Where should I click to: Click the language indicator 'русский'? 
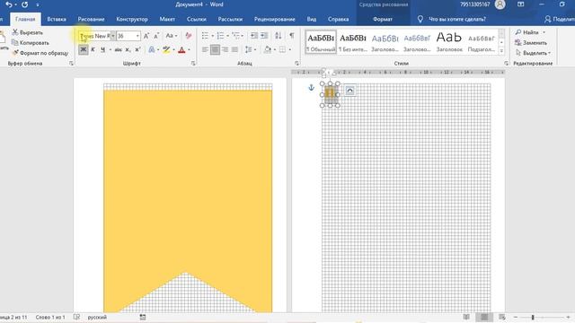[x=97, y=317]
